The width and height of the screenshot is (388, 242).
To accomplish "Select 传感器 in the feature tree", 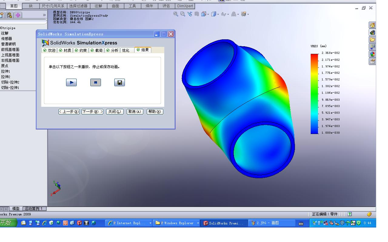I will click(6, 39).
